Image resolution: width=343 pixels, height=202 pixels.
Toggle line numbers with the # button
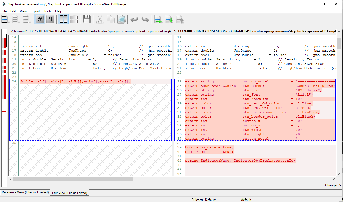tap(40, 19)
